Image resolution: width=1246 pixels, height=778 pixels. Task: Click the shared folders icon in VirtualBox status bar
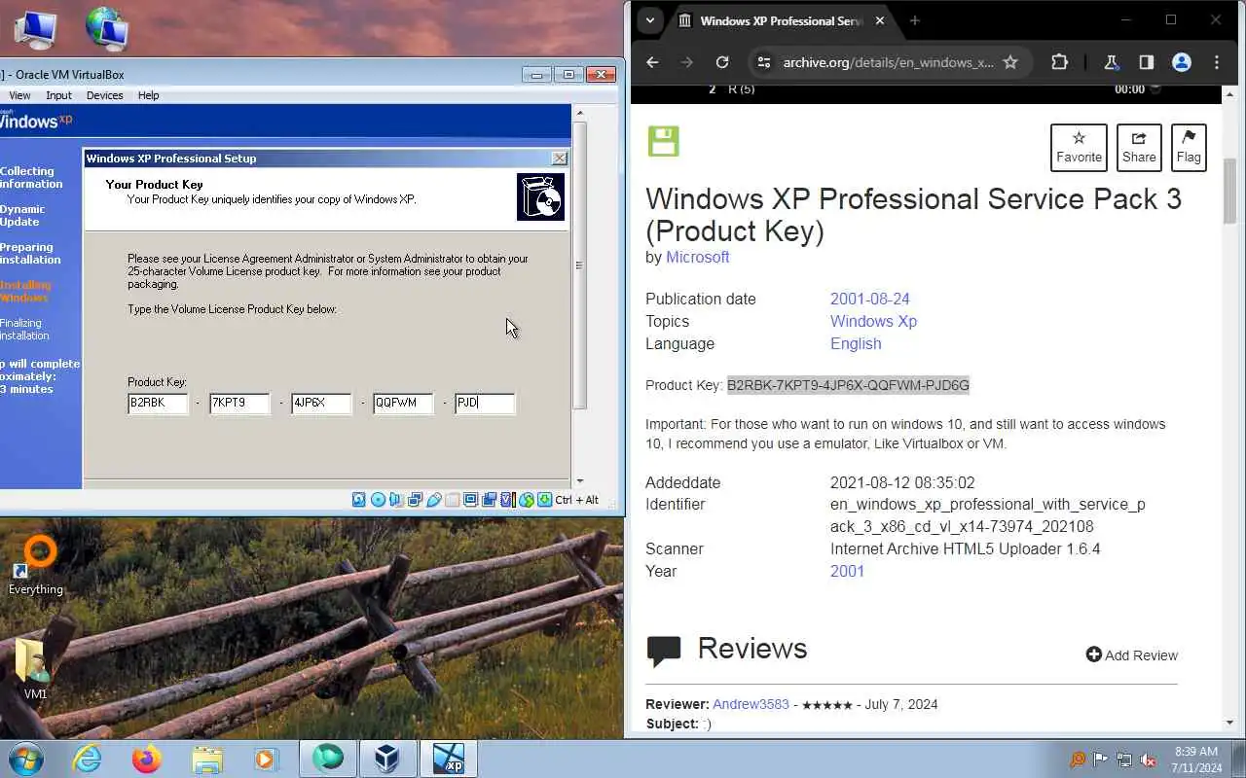(452, 500)
